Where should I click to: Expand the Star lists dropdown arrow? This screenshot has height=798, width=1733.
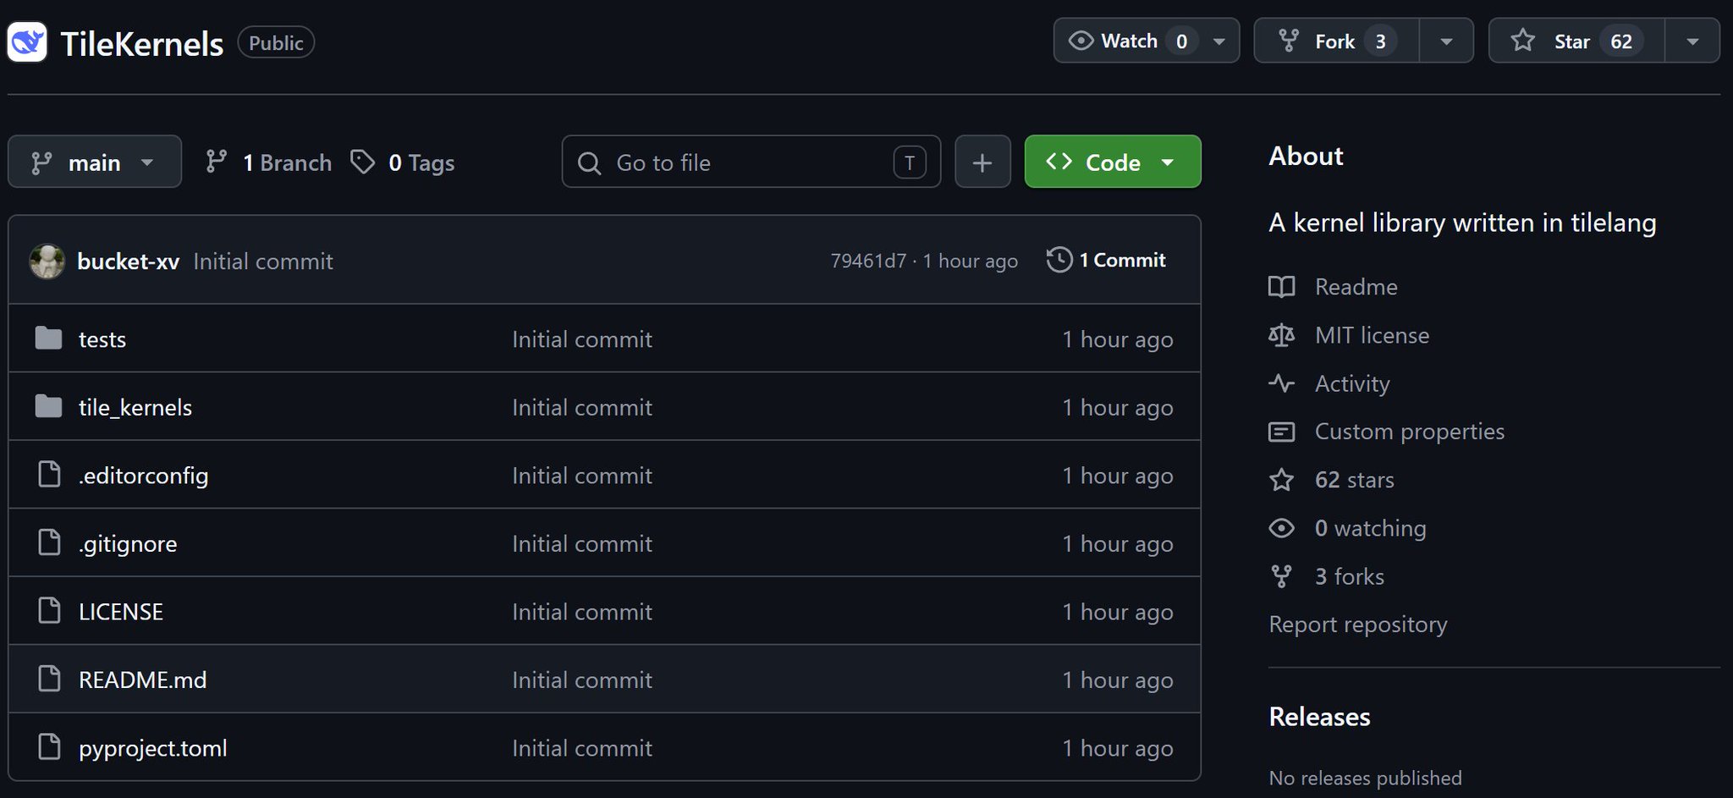click(1692, 41)
